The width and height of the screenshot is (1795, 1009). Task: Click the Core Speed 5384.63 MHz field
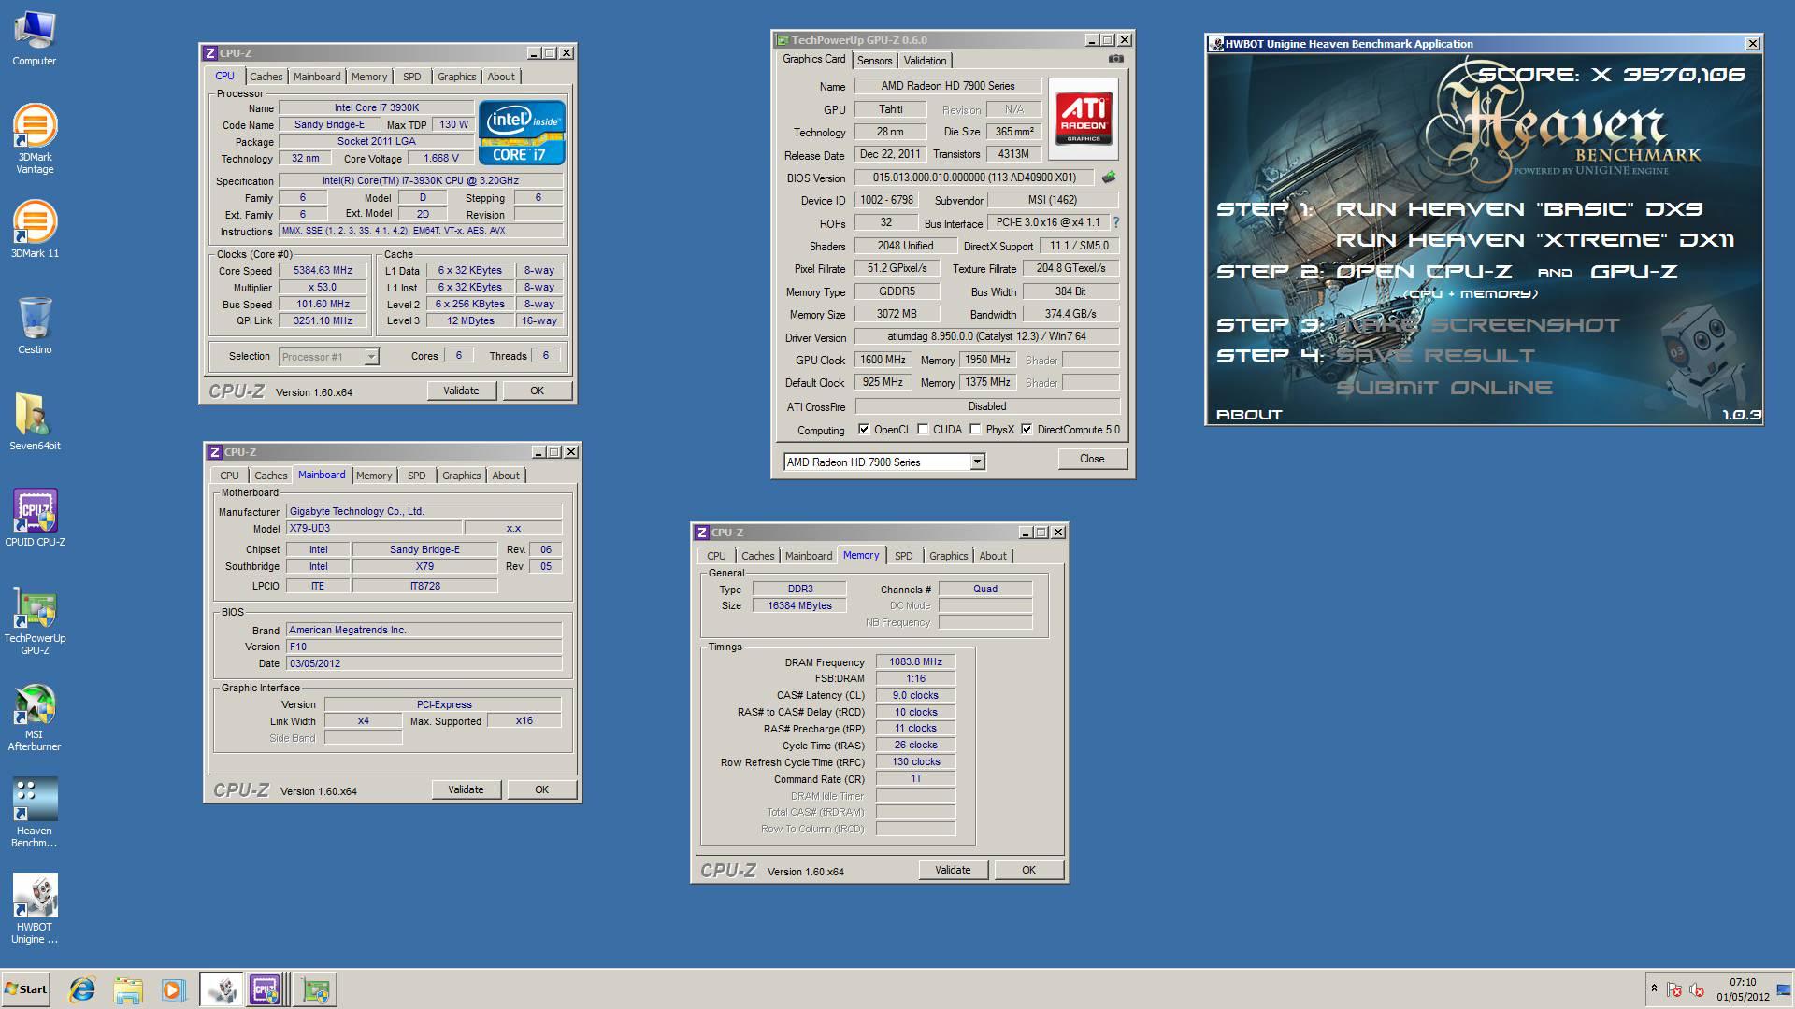click(x=323, y=271)
